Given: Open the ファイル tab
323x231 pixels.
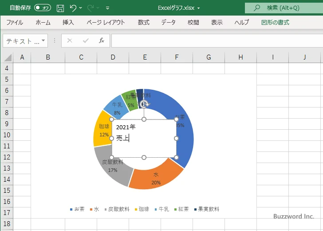Looking at the screenshot, I should (x=15, y=22).
